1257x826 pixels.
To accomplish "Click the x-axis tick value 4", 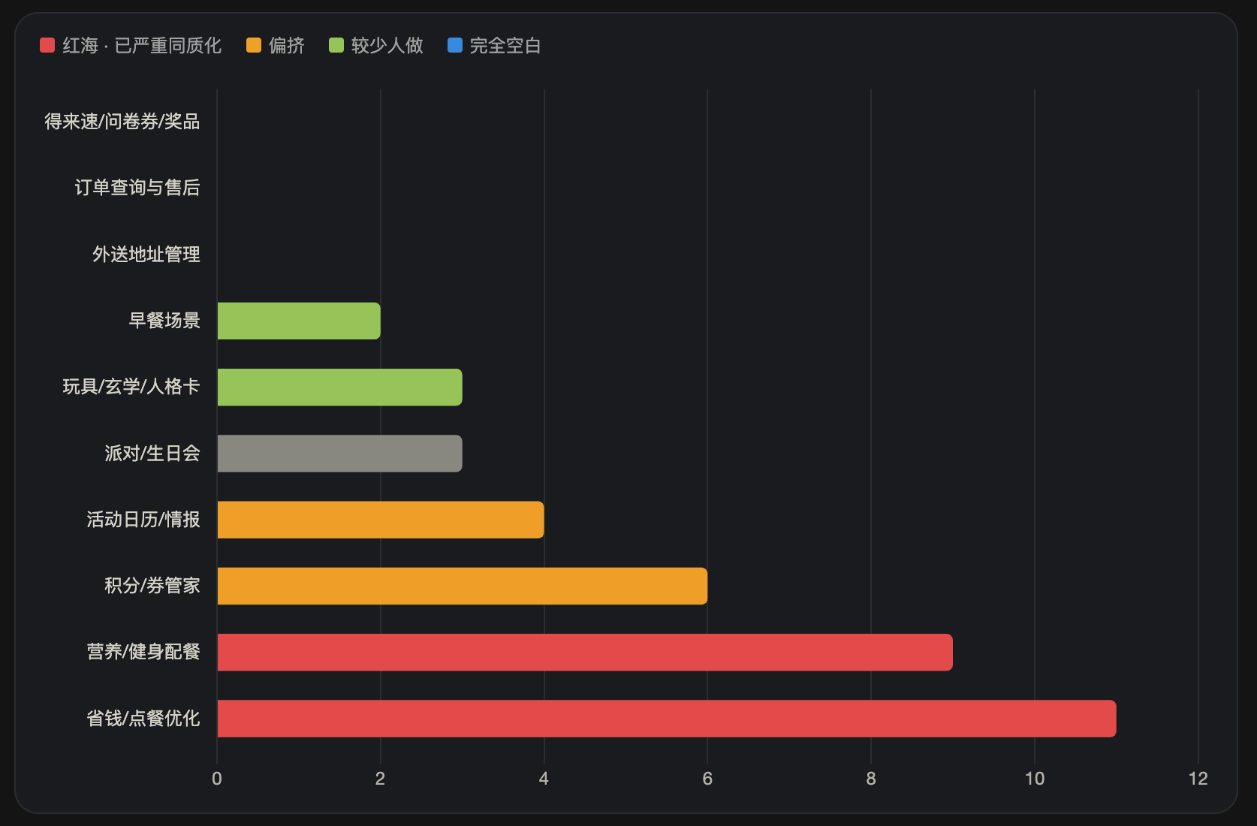I will (x=544, y=779).
